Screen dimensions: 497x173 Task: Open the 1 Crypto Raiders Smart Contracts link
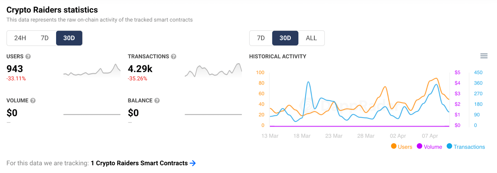139,163
